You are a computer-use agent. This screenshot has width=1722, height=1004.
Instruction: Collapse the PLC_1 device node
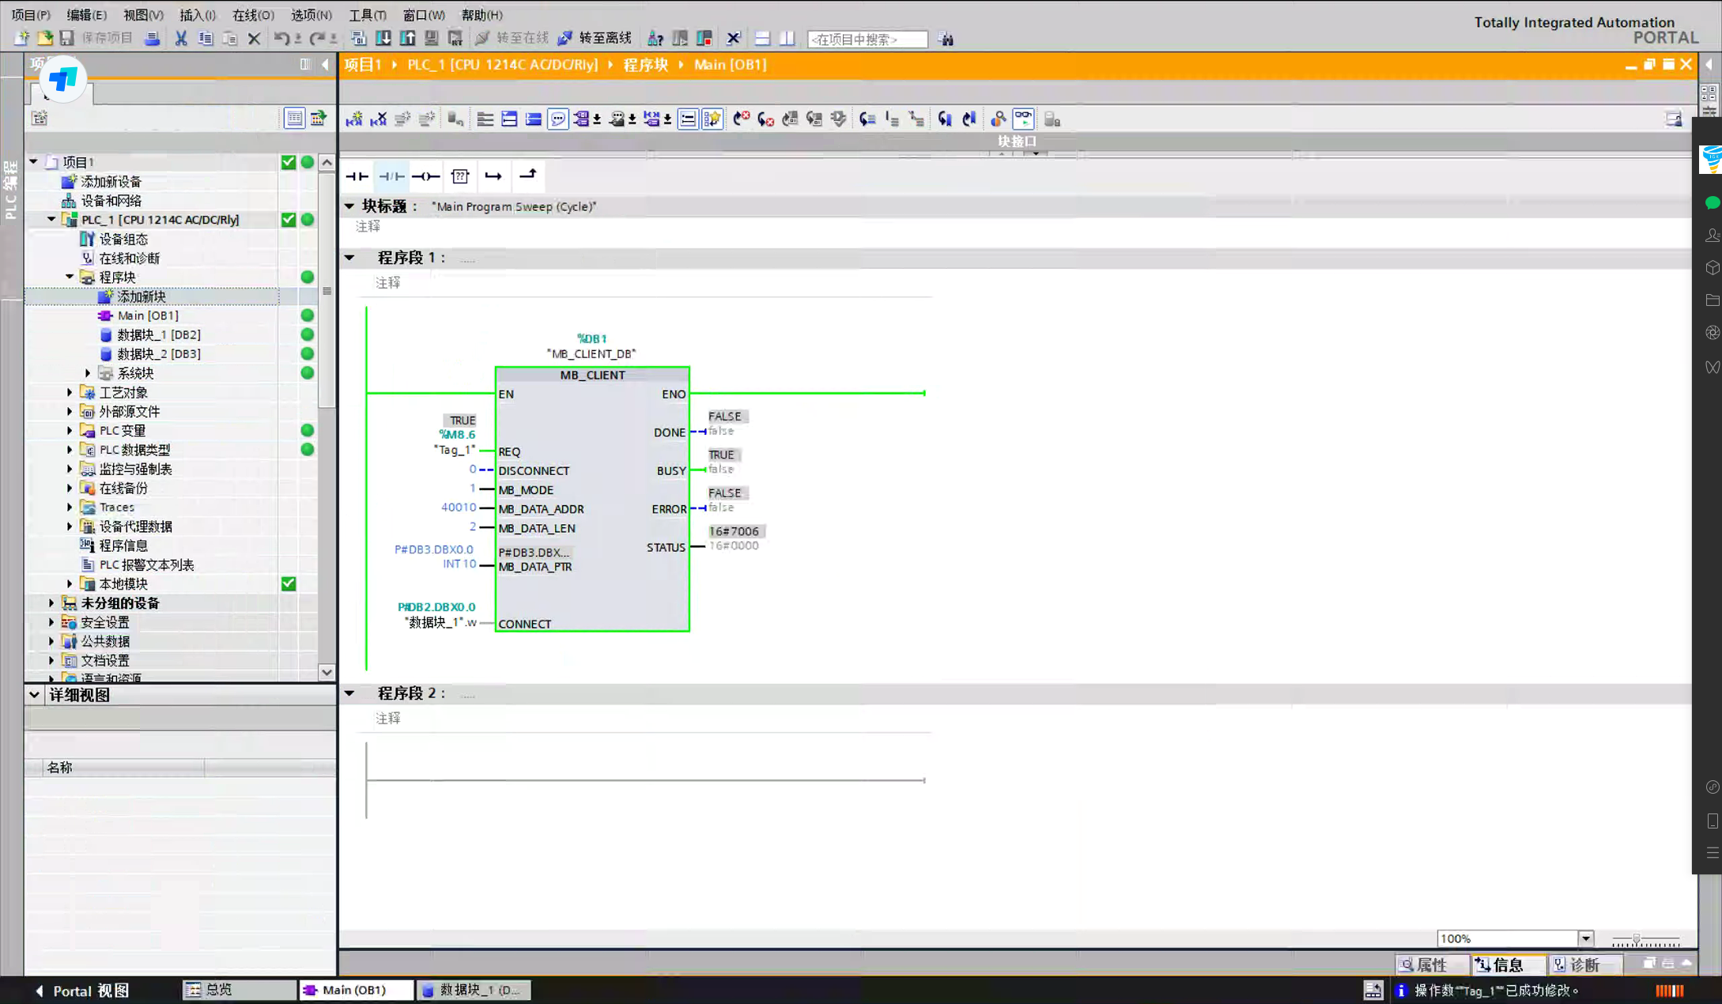(x=51, y=220)
